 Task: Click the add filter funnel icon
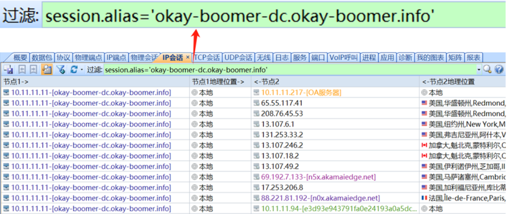61,69
